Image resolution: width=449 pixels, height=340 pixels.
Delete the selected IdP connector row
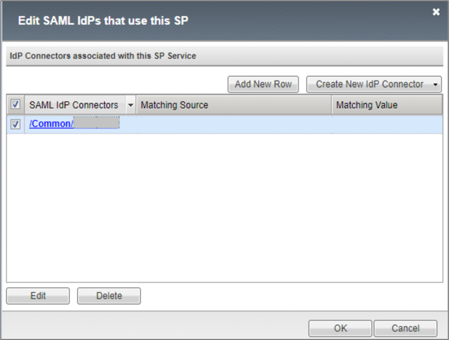[x=109, y=296]
